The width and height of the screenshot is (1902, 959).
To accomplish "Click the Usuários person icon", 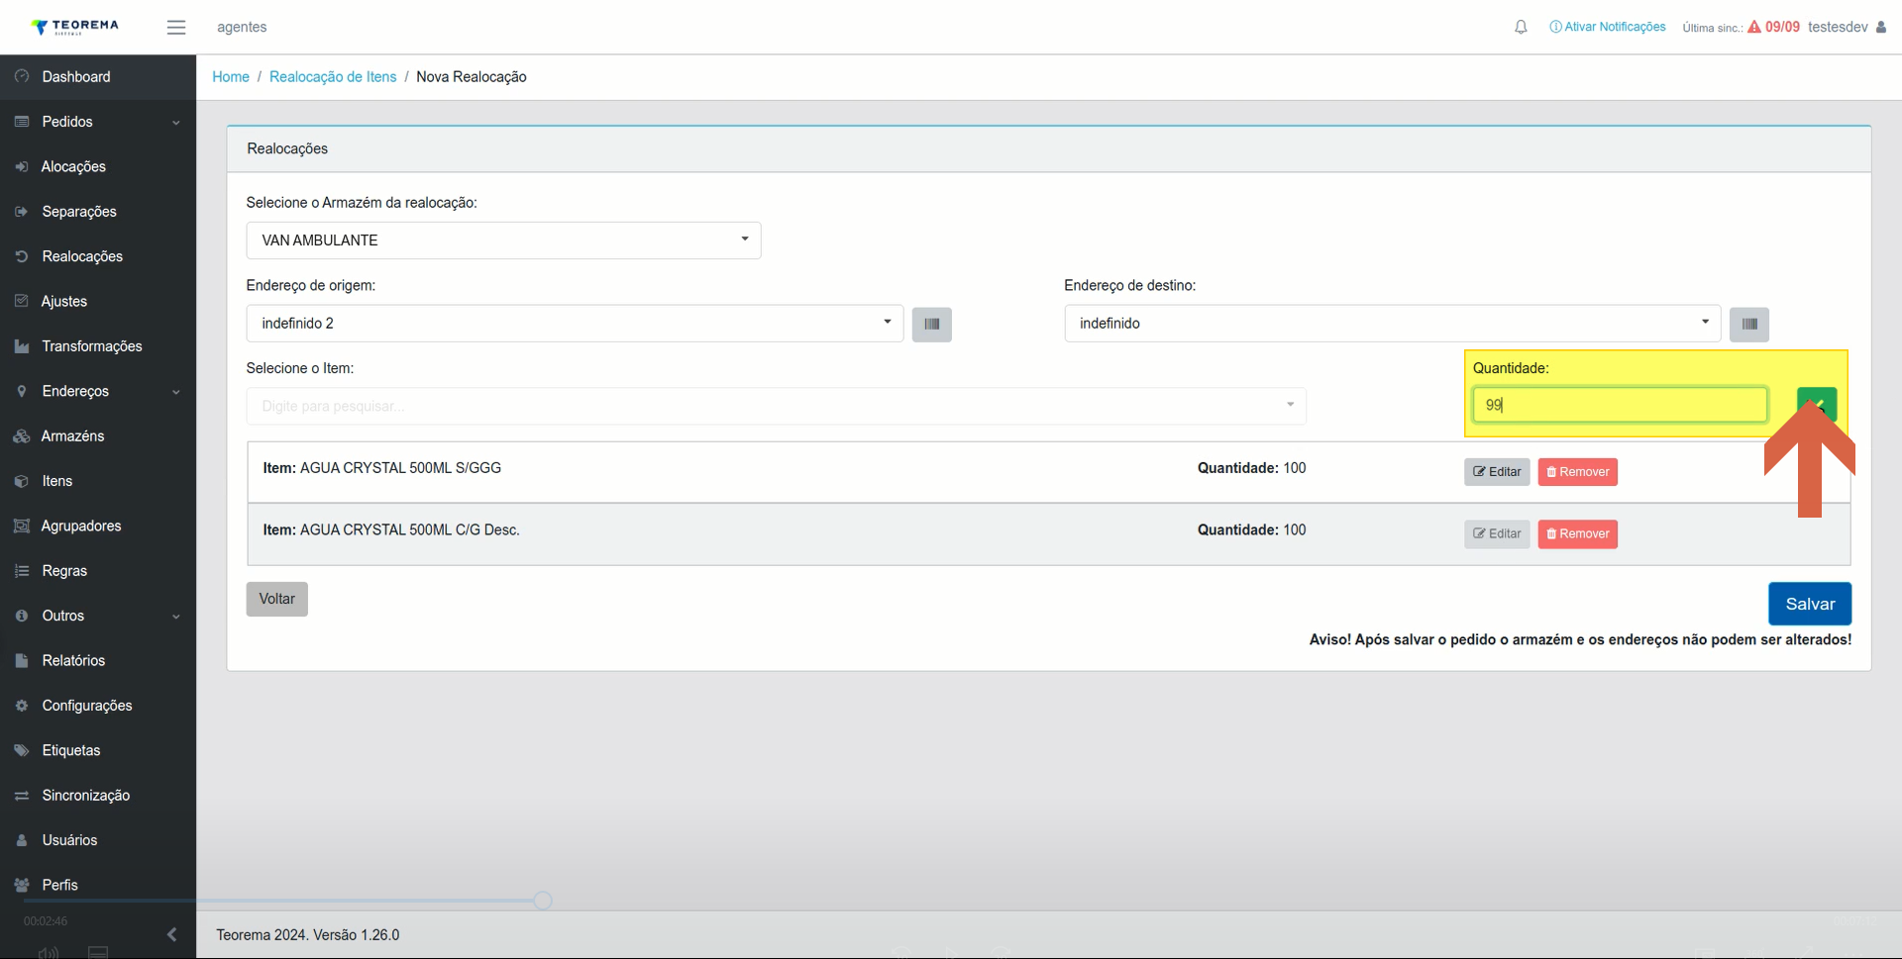I will coord(22,840).
